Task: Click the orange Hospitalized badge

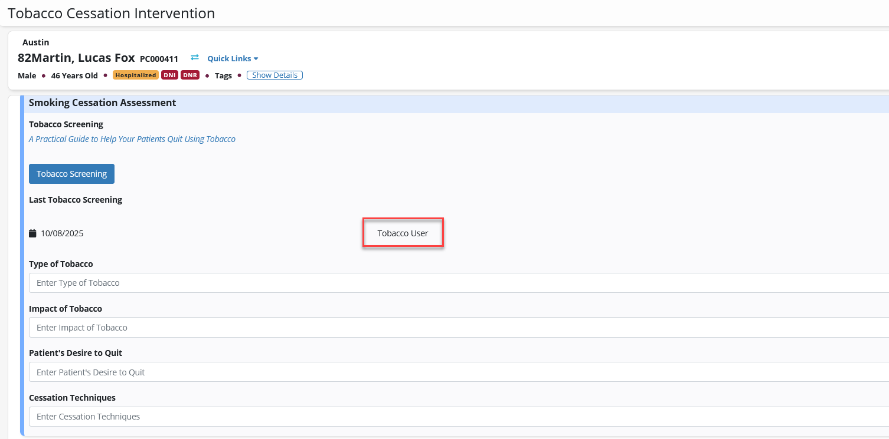Action: click(x=136, y=75)
